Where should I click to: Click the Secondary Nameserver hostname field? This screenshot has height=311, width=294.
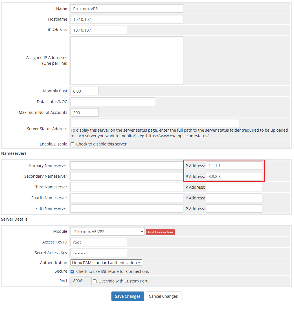tap(127, 176)
